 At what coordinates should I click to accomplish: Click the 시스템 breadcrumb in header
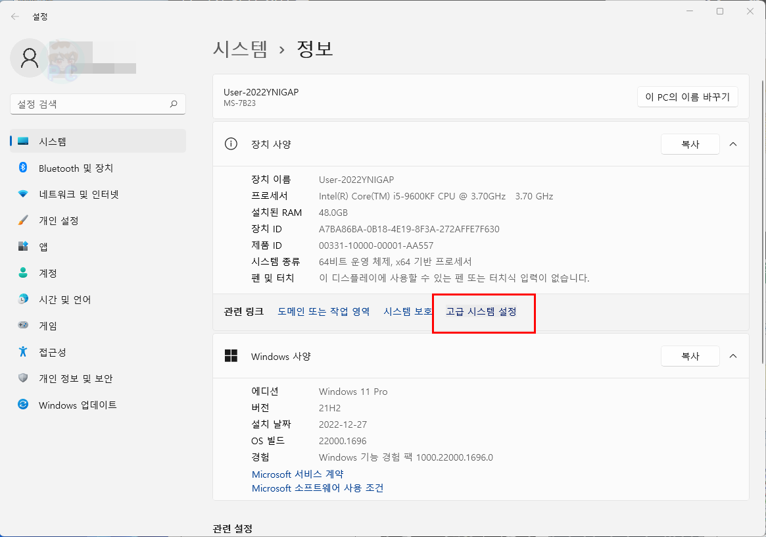[x=241, y=49]
